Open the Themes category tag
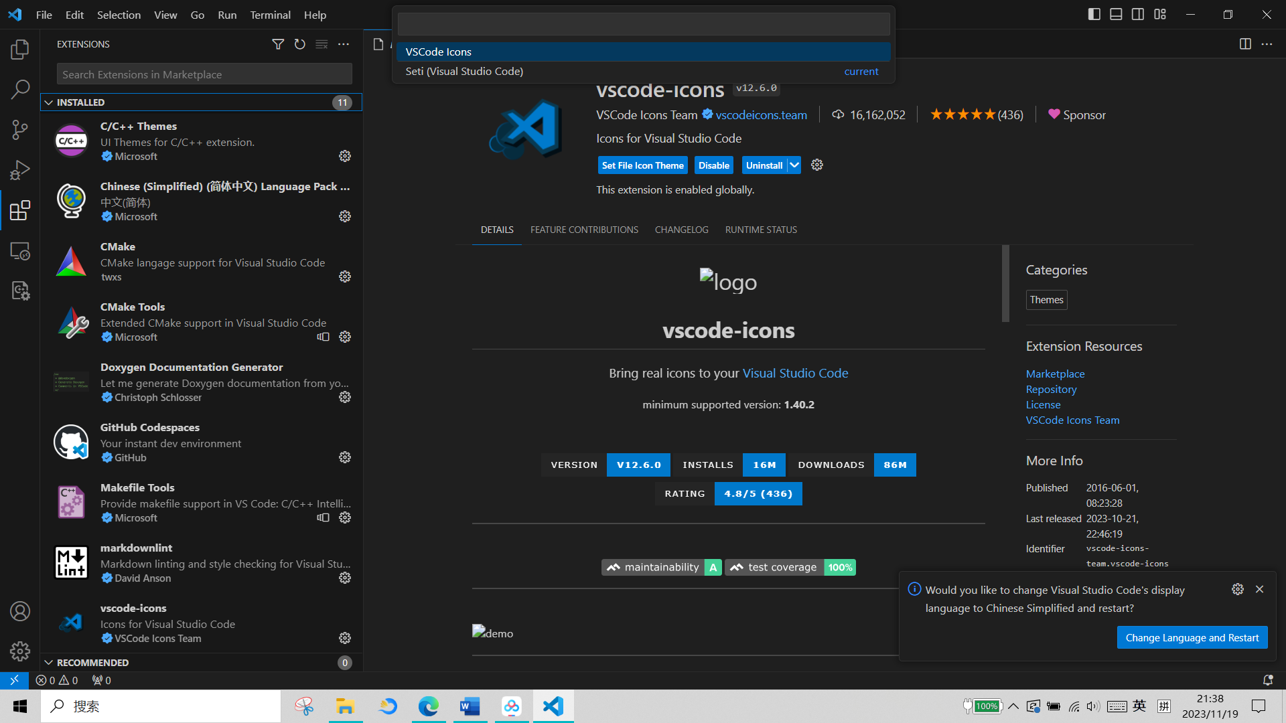1286x723 pixels. pos(1046,300)
